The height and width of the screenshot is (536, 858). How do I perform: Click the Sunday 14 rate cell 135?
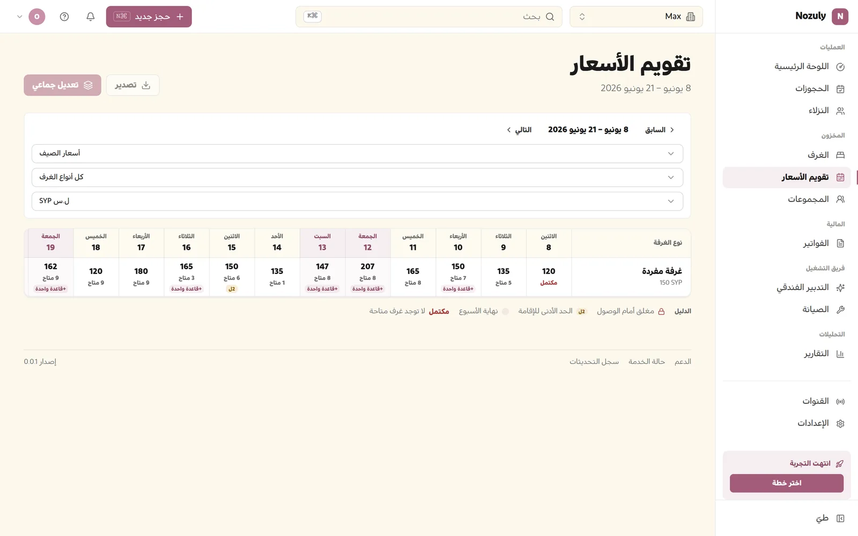pyautogui.click(x=277, y=277)
